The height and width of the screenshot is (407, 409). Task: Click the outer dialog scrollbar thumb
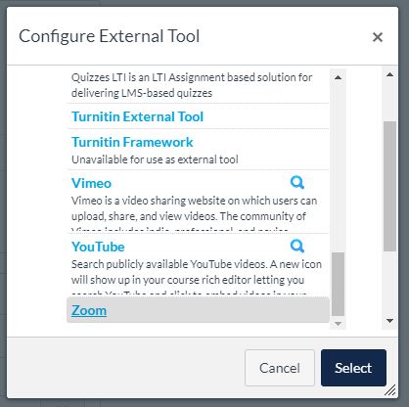[x=389, y=186]
